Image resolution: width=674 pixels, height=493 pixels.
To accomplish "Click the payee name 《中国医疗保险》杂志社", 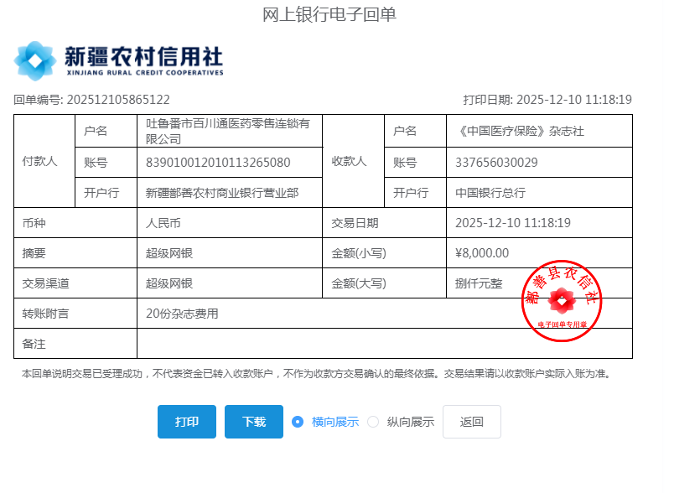I will click(520, 131).
